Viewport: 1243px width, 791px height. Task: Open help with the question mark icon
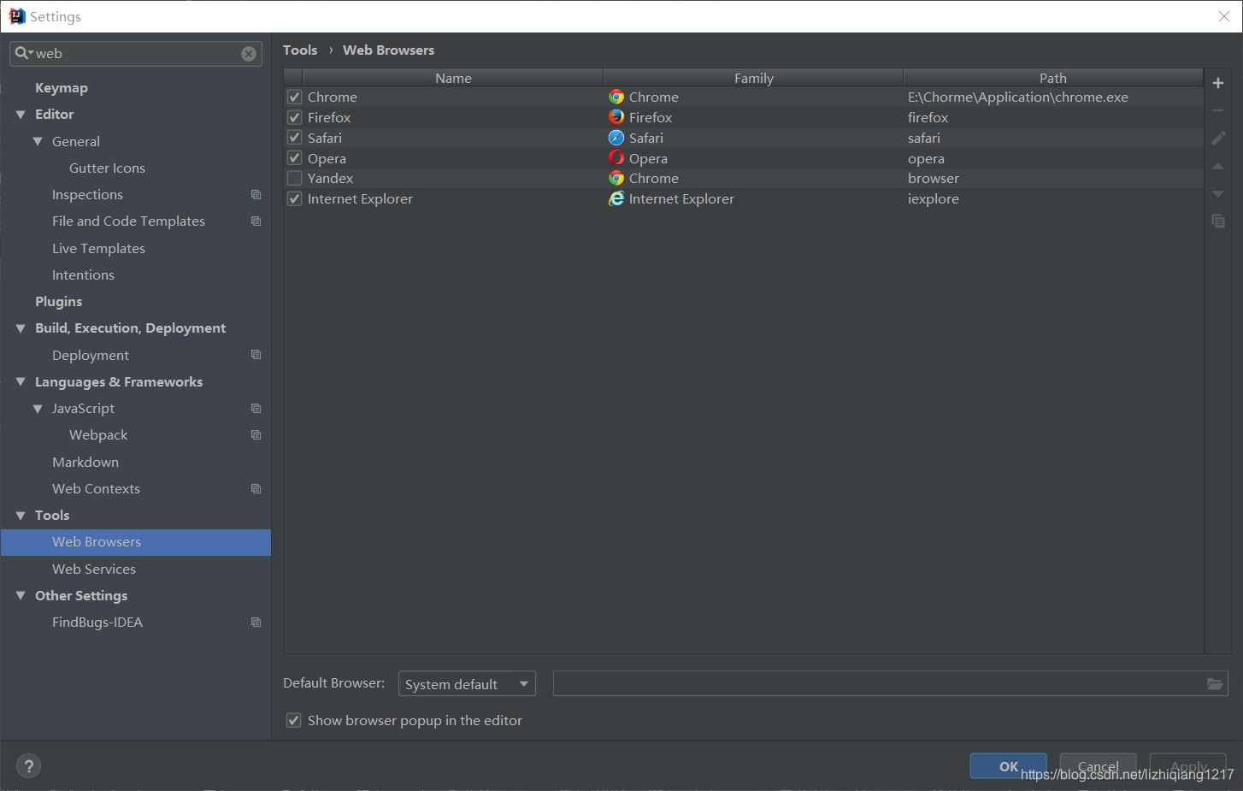pos(28,766)
